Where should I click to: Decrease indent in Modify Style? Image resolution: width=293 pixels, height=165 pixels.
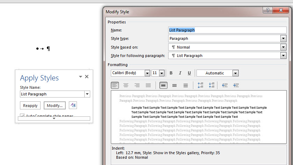pos(225,85)
